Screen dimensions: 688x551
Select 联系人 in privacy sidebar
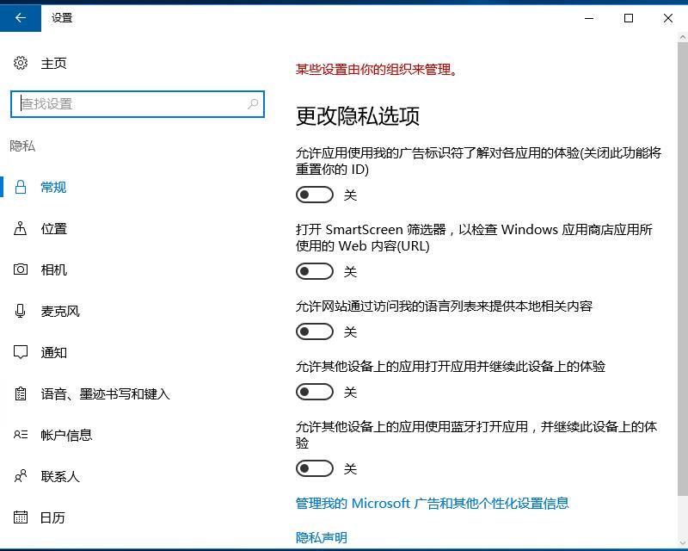pyautogui.click(x=60, y=476)
